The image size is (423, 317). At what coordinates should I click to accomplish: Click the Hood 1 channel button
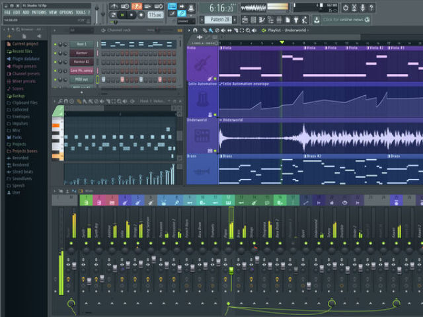81,44
